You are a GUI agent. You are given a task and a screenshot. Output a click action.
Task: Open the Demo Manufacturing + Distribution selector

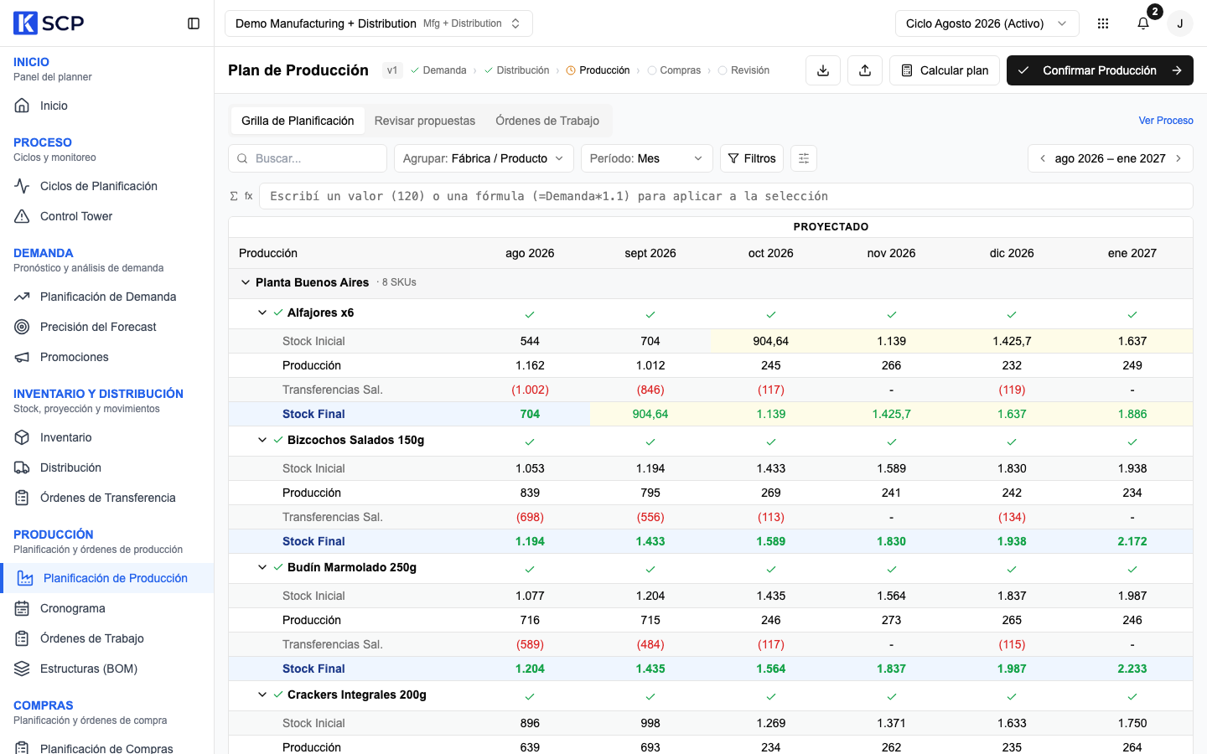click(379, 23)
